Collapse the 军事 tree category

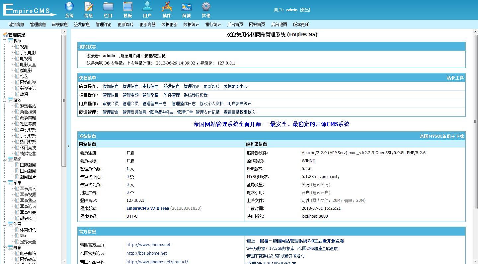[5, 183]
